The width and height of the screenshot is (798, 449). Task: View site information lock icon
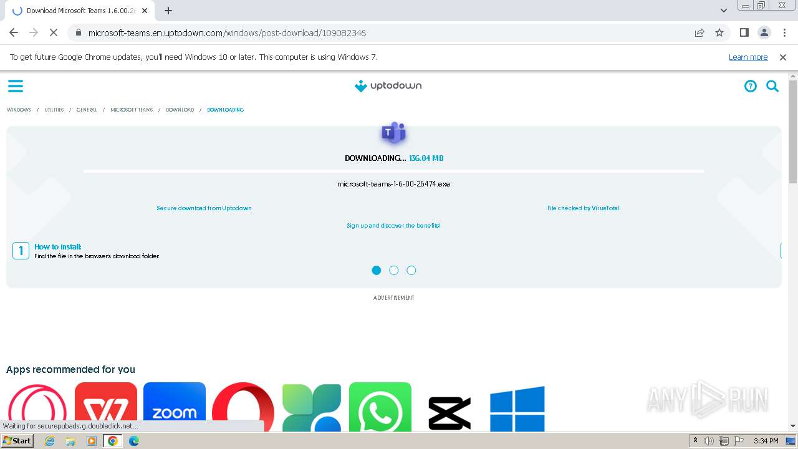78,32
